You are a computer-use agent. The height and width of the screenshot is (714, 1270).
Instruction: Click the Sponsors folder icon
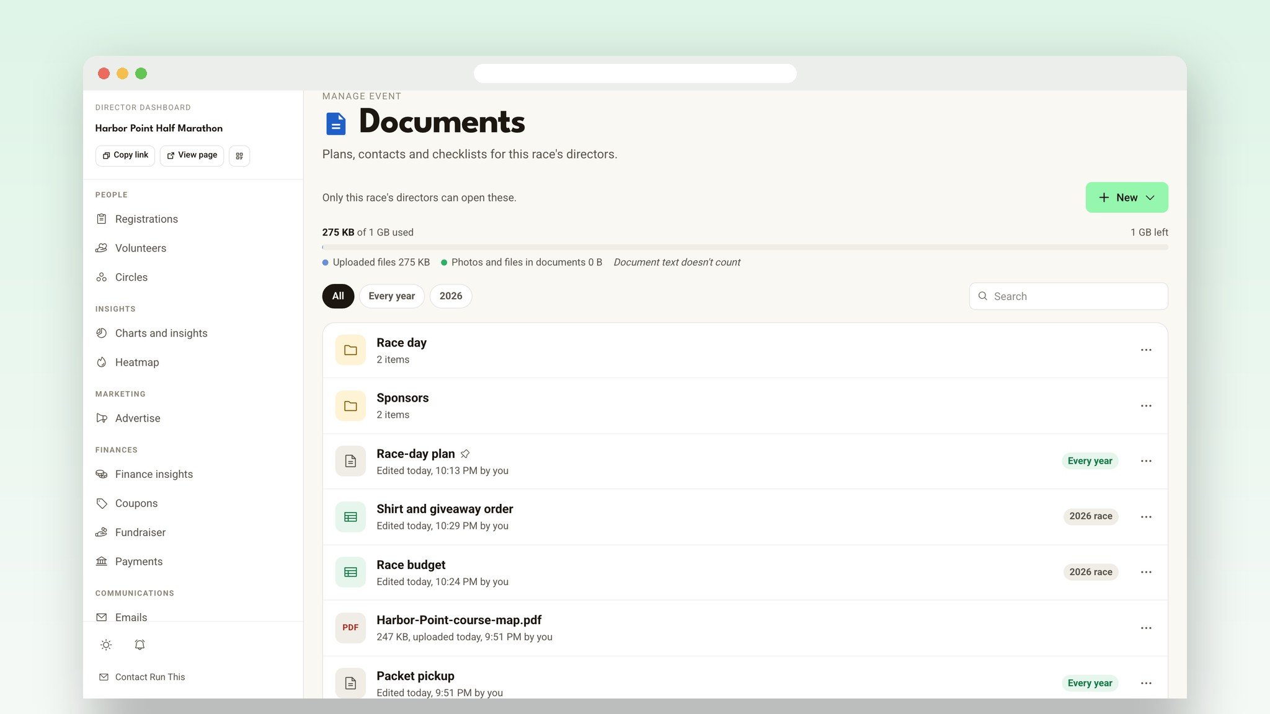(350, 406)
